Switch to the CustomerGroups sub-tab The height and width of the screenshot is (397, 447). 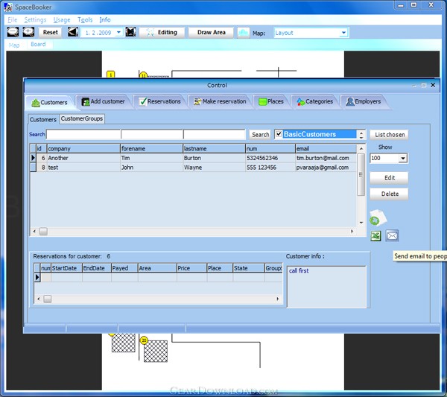(x=82, y=118)
